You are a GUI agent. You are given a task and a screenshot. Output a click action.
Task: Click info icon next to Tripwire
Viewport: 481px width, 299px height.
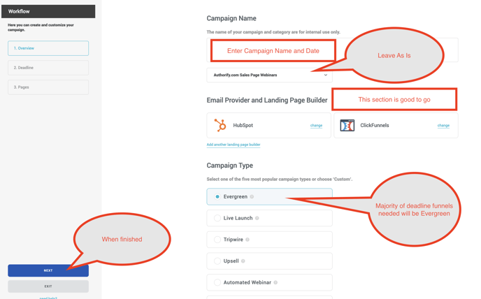pyautogui.click(x=247, y=240)
